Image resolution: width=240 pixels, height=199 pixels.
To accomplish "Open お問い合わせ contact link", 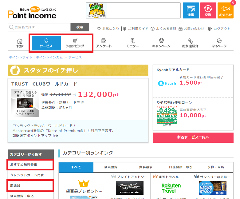I will 191,29.
